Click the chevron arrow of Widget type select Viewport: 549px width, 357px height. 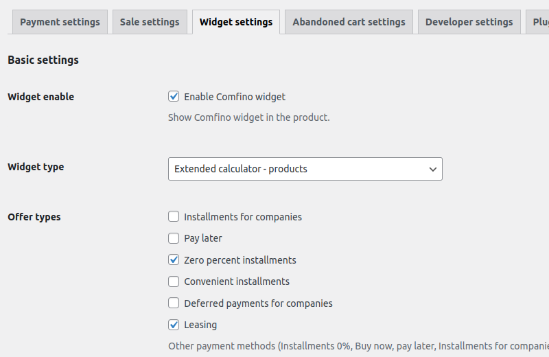(433, 169)
